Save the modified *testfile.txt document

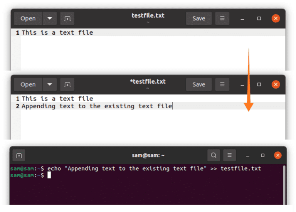199,84
